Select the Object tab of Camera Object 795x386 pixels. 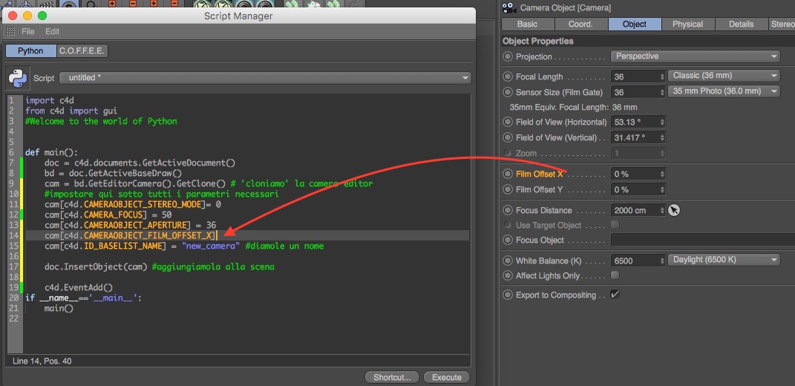635,24
